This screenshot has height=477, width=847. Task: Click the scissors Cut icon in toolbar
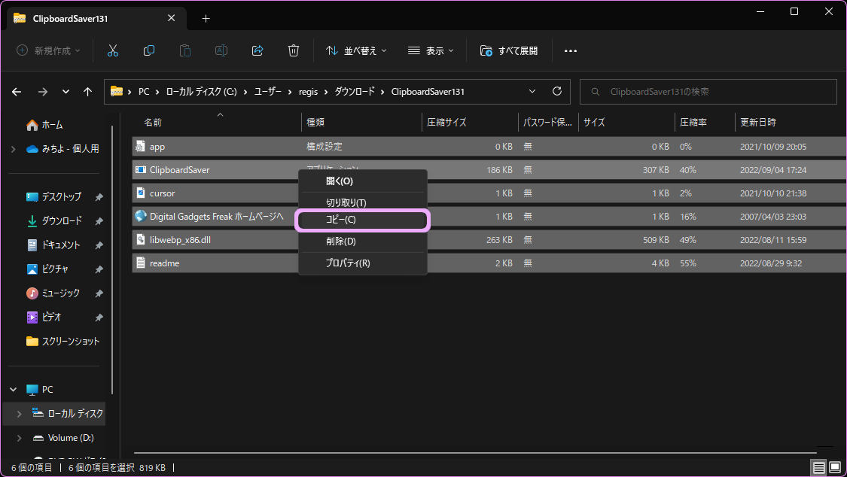[113, 50]
